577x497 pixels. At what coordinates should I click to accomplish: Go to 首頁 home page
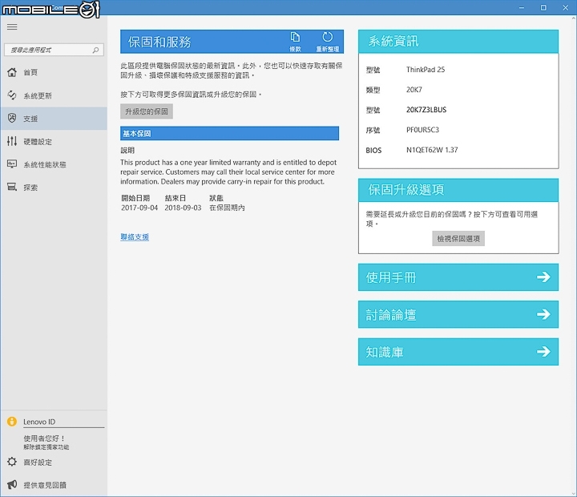54,72
